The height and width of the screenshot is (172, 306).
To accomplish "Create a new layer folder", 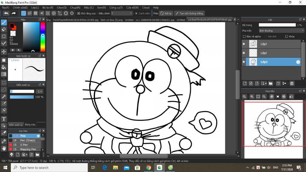I will (270, 84).
